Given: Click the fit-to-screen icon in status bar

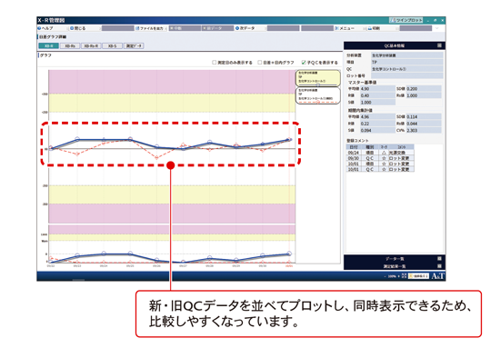Looking at the screenshot, I should coord(404,276).
